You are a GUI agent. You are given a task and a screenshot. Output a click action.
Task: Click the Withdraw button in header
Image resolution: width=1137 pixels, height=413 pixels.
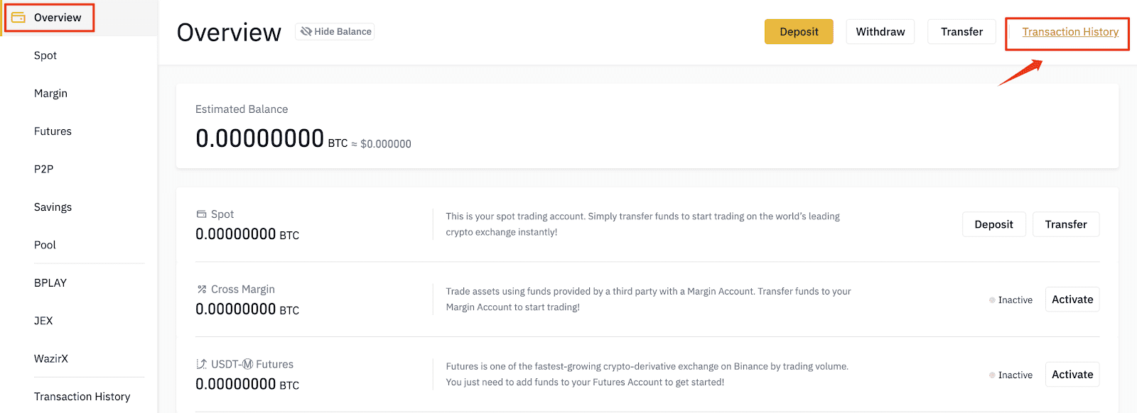[x=880, y=32]
